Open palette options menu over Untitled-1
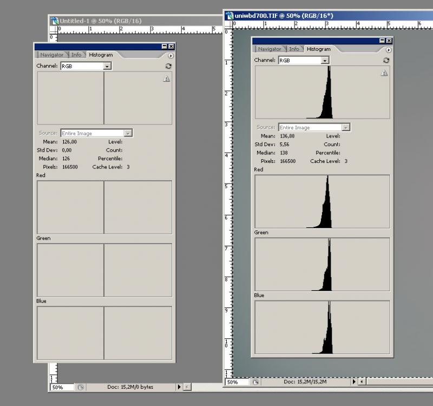 (x=170, y=56)
